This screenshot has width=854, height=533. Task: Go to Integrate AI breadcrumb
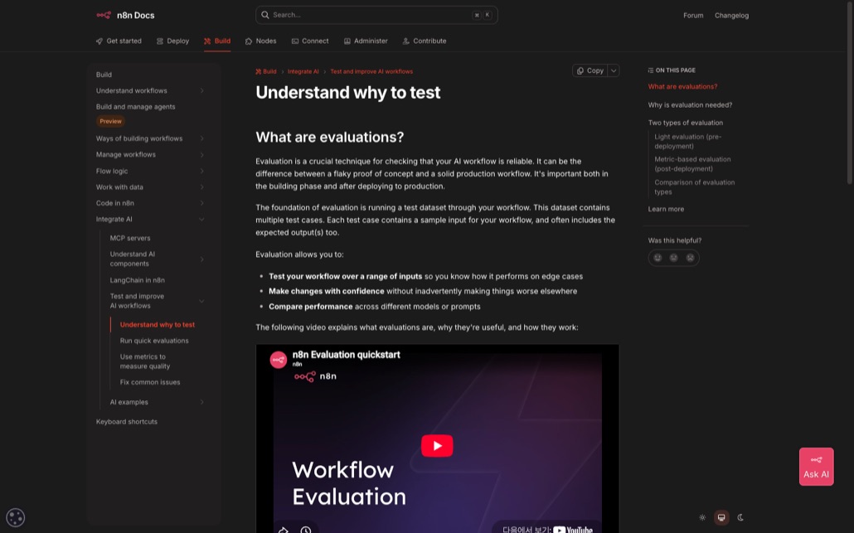[x=303, y=71]
